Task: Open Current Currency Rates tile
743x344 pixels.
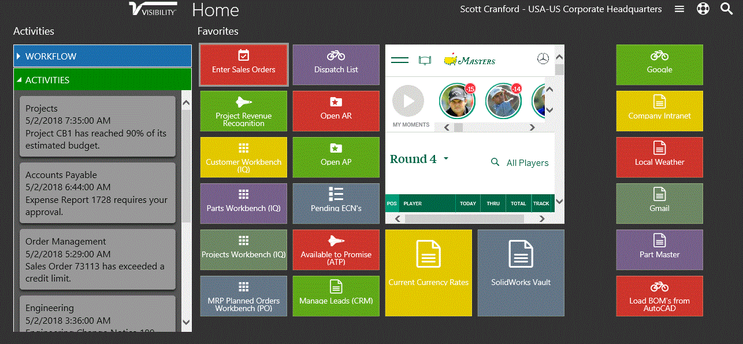Action: point(429,273)
